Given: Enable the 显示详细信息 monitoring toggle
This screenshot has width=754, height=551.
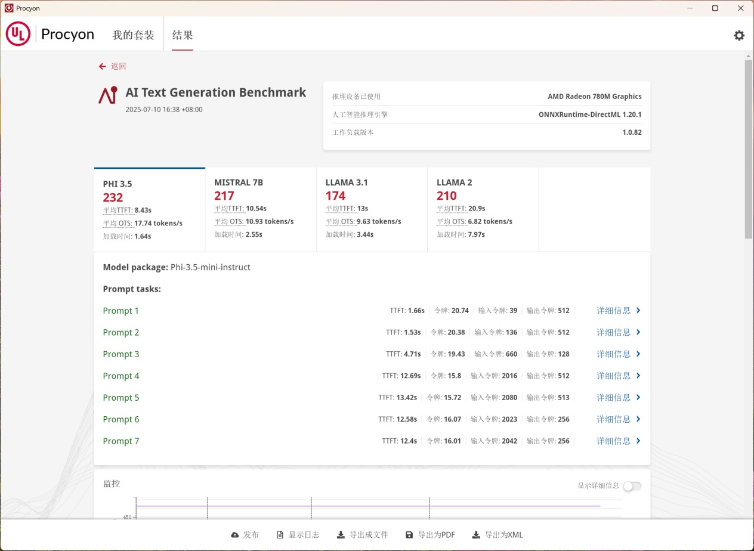Looking at the screenshot, I should coord(632,486).
